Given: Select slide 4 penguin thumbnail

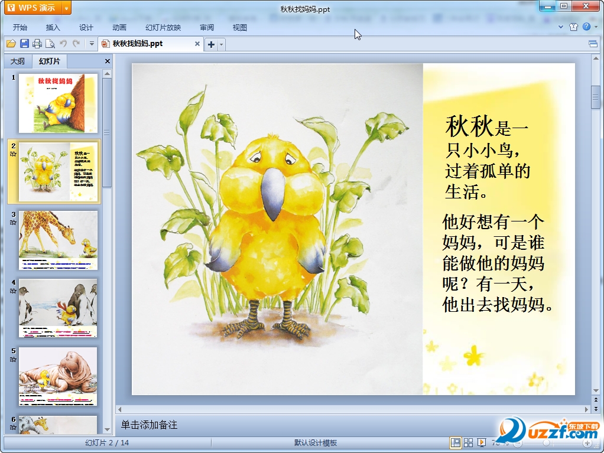Looking at the screenshot, I should click(x=58, y=308).
